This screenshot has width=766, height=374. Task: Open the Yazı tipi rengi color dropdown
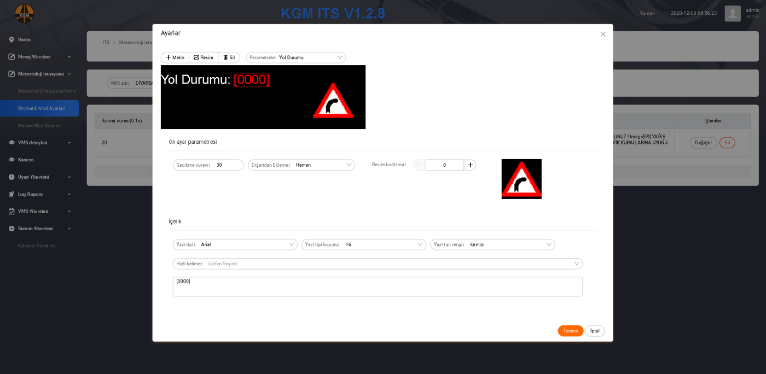click(492, 244)
